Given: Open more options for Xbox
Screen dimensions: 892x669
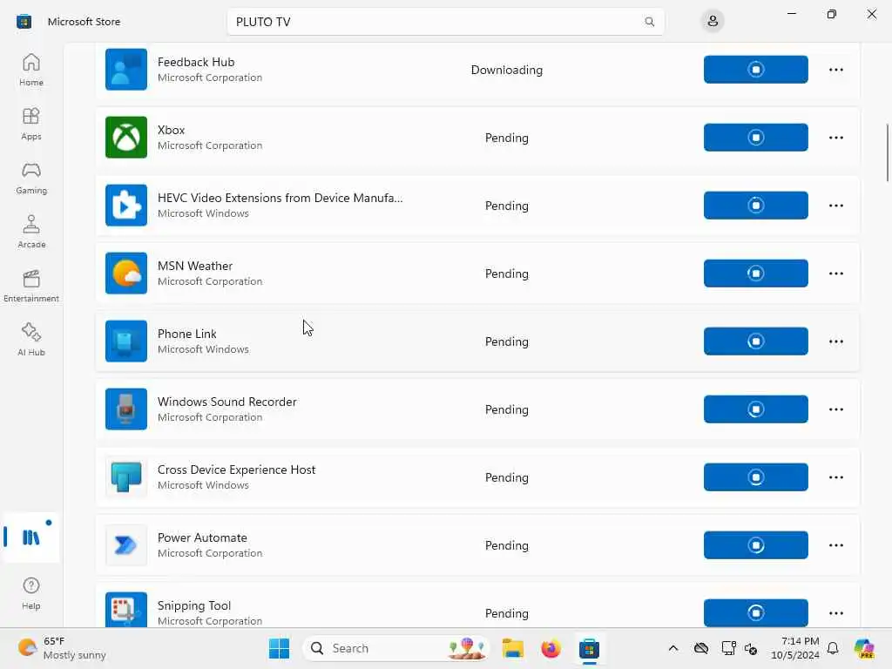Looking at the screenshot, I should tap(835, 137).
